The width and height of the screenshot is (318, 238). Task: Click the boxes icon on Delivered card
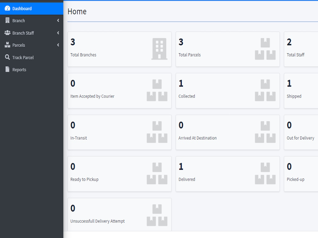tap(265, 174)
